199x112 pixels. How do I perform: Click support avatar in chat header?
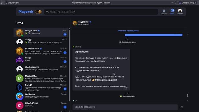click(x=75, y=23)
